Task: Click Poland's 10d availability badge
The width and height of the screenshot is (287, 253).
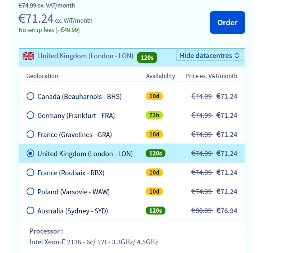Action: click(x=154, y=191)
